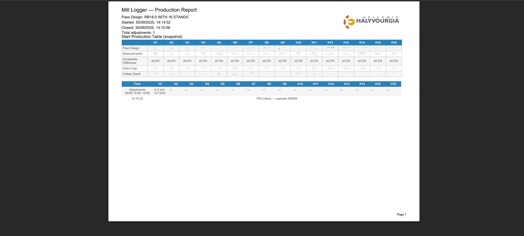Click the Start Production Table (snapshot) heading
Screen dimensions: 524x236
click(x=152, y=37)
